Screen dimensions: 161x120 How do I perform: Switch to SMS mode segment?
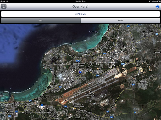pyautogui.click(x=41, y=21)
